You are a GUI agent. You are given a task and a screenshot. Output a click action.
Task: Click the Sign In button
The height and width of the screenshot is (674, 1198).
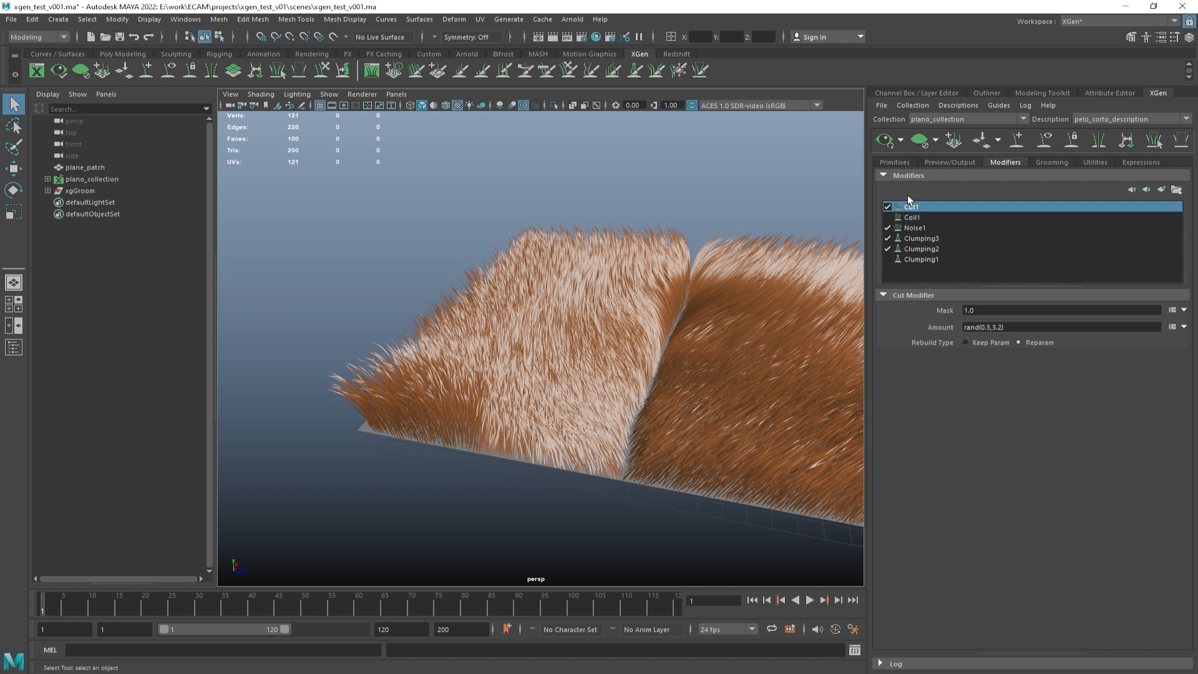tap(814, 37)
